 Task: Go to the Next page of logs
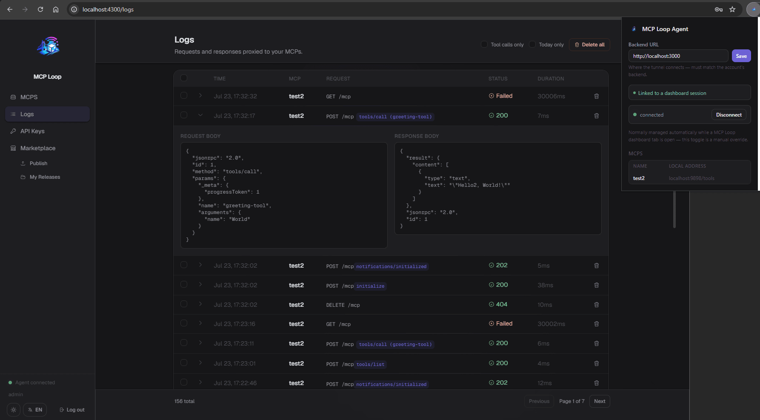[600, 401]
